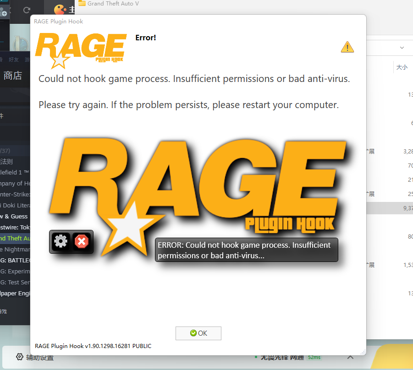Image resolution: width=413 pixels, height=370 pixels.
Task: Click the "Error!" heading text
Action: (145, 38)
